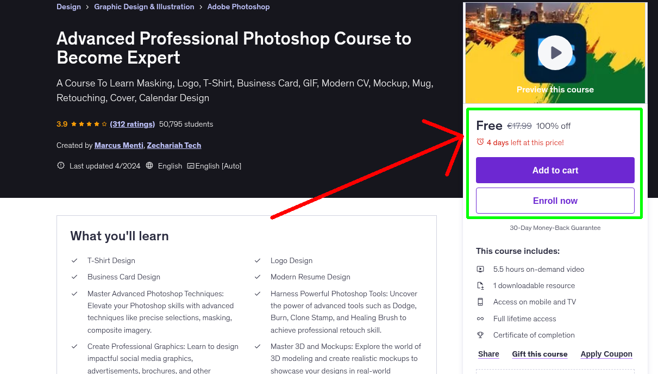Open the Adobe Photoshop breadcrumb category
The width and height of the screenshot is (658, 374).
238,7
